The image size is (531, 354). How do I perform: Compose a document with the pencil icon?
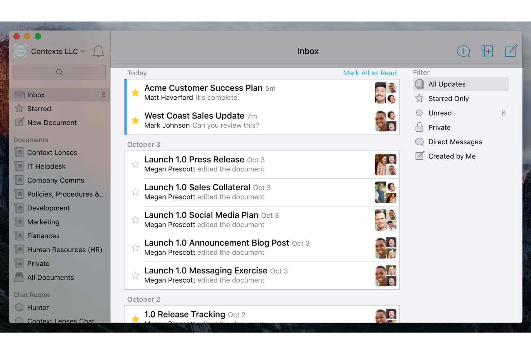click(x=511, y=51)
